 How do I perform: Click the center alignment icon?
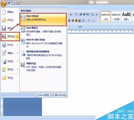pyautogui.click(x=69, y=21)
